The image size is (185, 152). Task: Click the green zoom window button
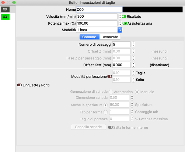(x=14, y=2)
